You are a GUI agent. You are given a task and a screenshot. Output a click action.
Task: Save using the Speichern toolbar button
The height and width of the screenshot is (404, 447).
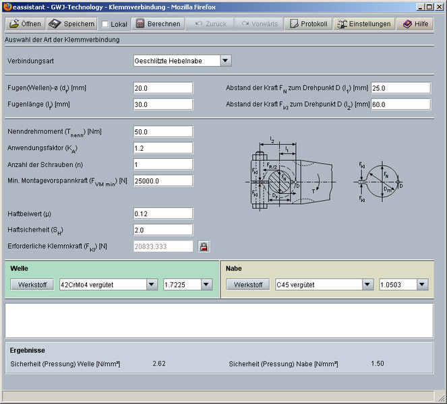[72, 24]
